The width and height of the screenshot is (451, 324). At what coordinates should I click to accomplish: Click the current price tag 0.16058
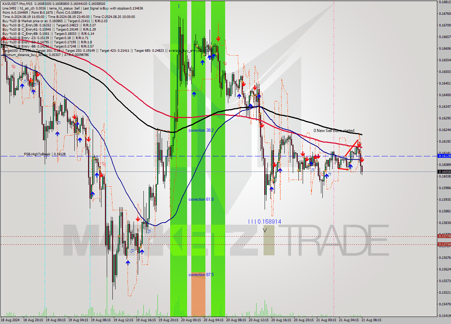coord(444,172)
